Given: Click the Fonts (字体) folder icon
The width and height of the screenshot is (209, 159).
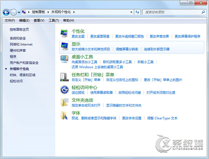Looking at the screenshot, I should click(x=64, y=115).
